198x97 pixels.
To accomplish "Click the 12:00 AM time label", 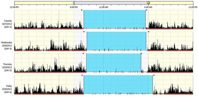I will click(104, 7).
